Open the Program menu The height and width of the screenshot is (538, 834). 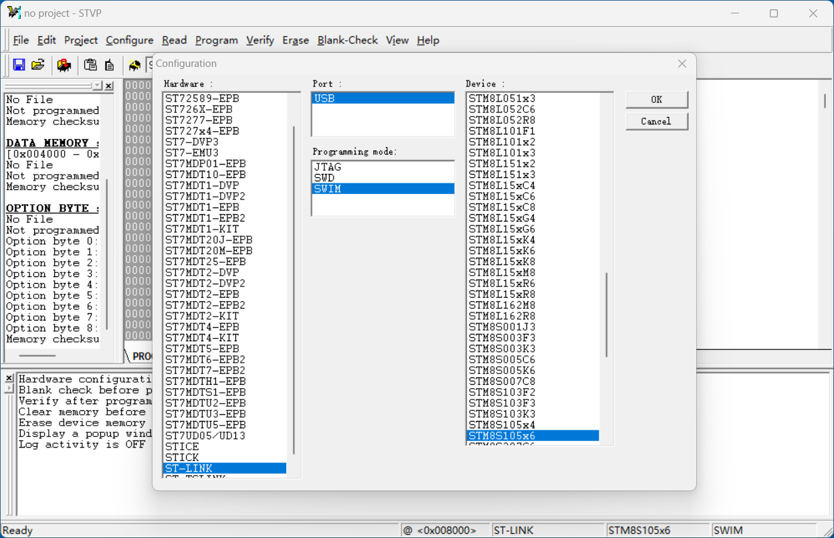(x=217, y=40)
